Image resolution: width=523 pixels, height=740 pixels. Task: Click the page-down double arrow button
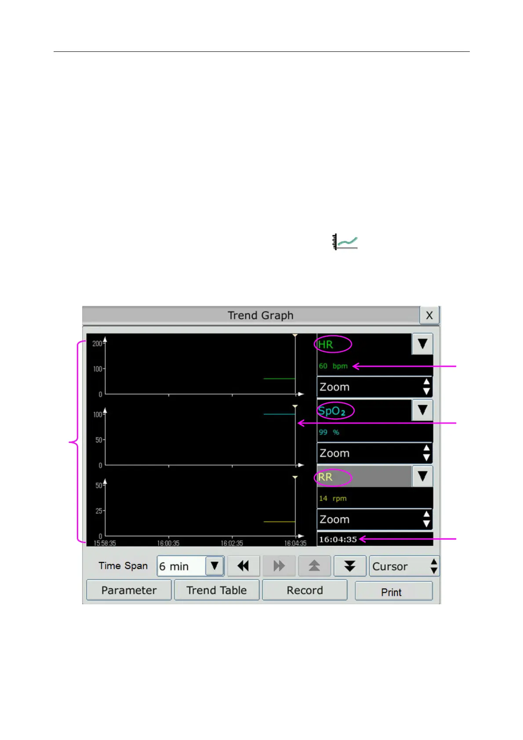[x=349, y=566]
